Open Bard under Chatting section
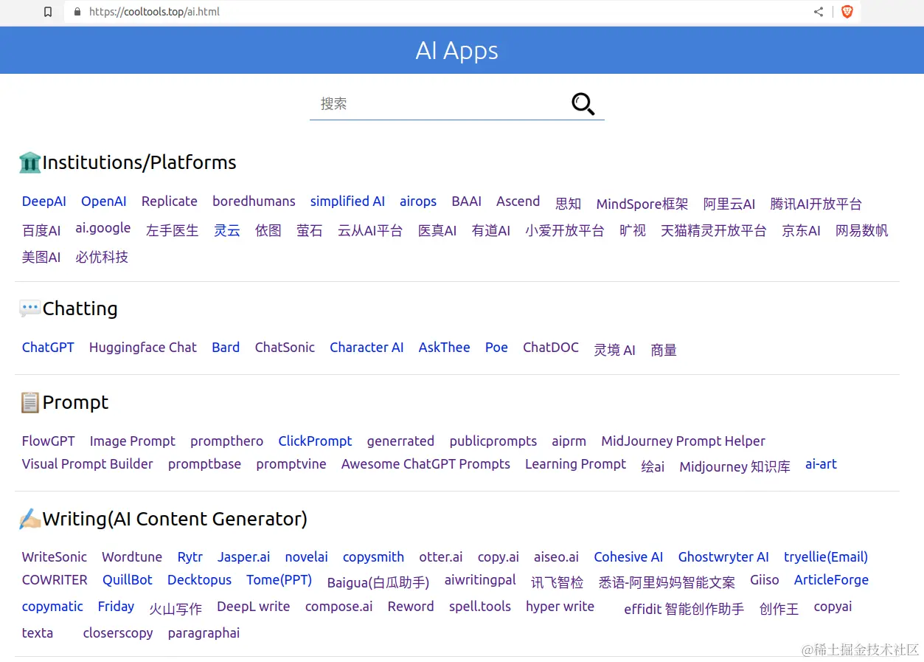Image resolution: width=924 pixels, height=662 pixels. click(x=226, y=347)
